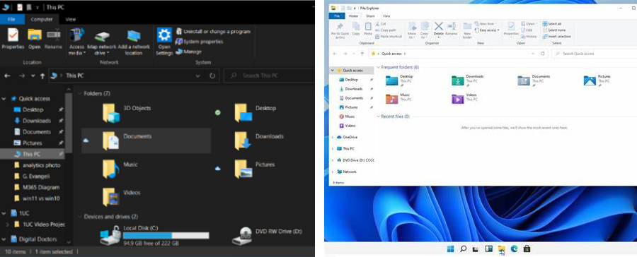Open File tab in dark This PC window
Screen dimensions: 637x257
(x=11, y=19)
